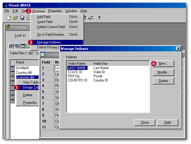Screen dimensions: 191x144
Task: Click field row number 11 in Customer table
Action: click(47, 127)
